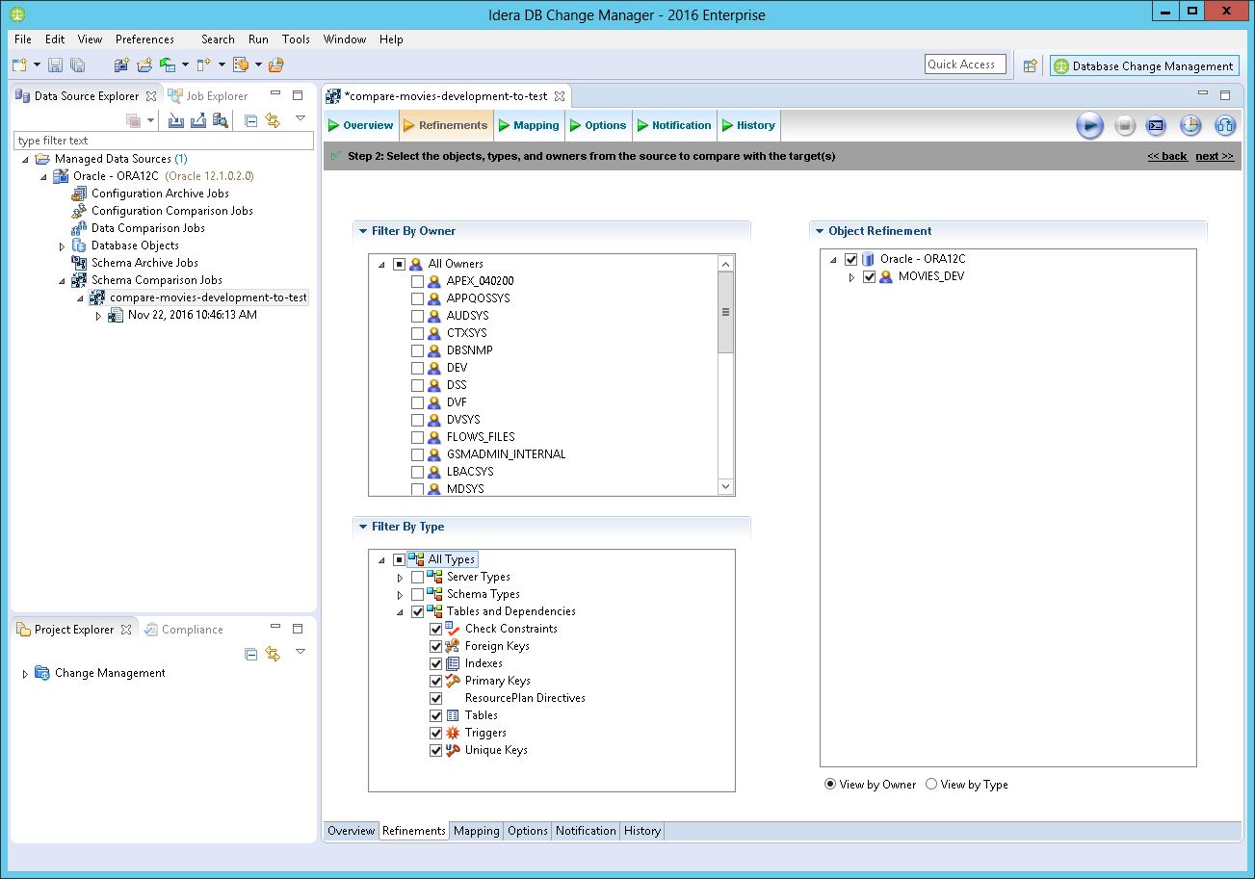Image resolution: width=1255 pixels, height=879 pixels.
Task: Close the Data Source Explorer view
Action: click(150, 96)
